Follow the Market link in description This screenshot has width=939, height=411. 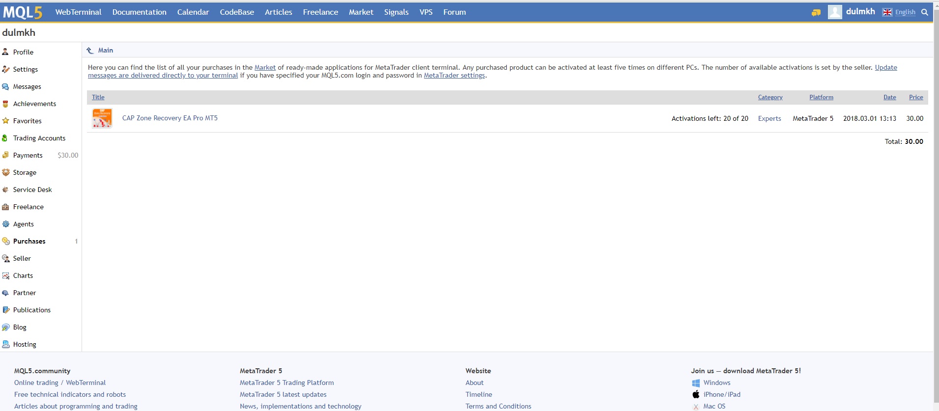(x=265, y=67)
